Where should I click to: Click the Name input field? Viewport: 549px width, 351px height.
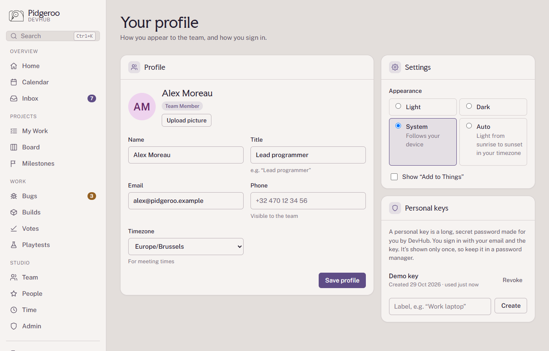click(186, 155)
